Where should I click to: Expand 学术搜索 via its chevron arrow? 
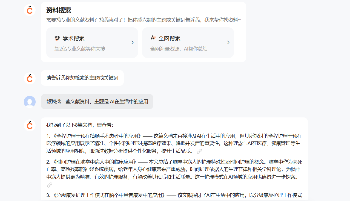[x=132, y=43]
